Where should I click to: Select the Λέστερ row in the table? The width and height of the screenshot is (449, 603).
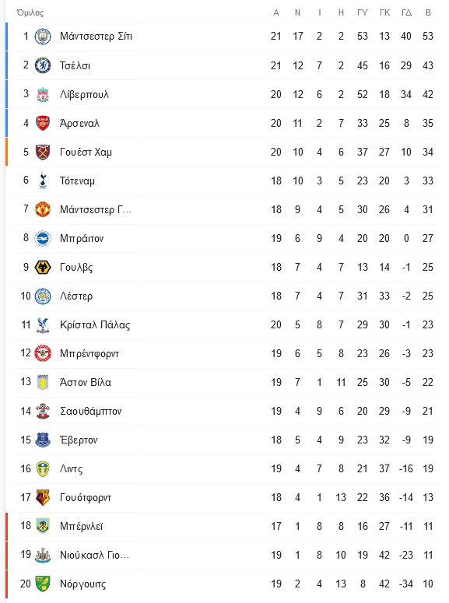click(224, 296)
